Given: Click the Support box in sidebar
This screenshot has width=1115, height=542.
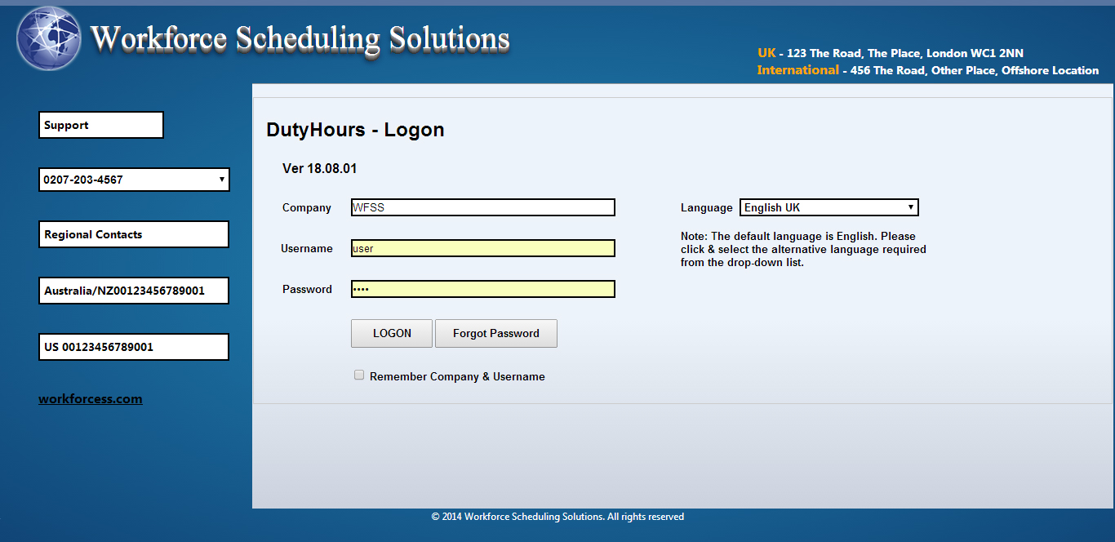Looking at the screenshot, I should point(101,125).
